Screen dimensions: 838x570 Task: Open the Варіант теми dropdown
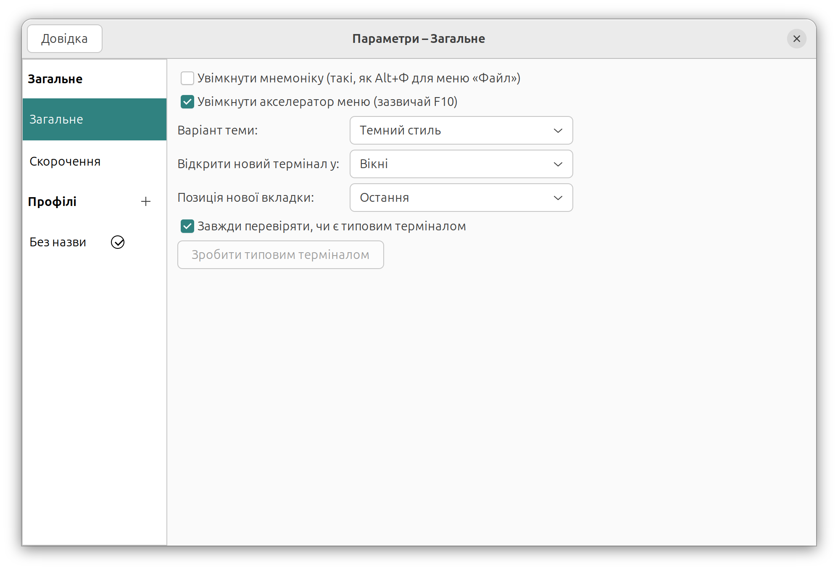[x=461, y=130]
